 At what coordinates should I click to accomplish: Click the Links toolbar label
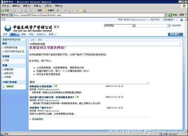click(182, 15)
